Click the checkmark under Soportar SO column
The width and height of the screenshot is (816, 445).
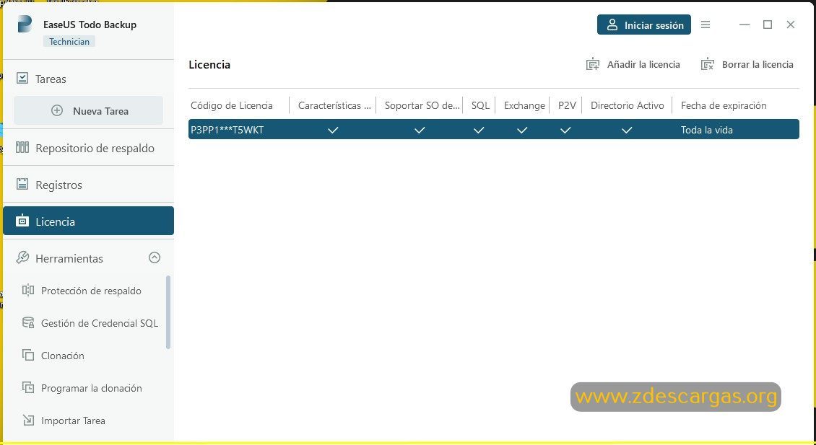(x=420, y=130)
